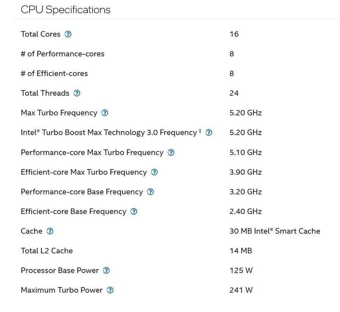Screen dimensions: 340x312
Task: Click the # of Performance-cores label
Action: click(63, 54)
